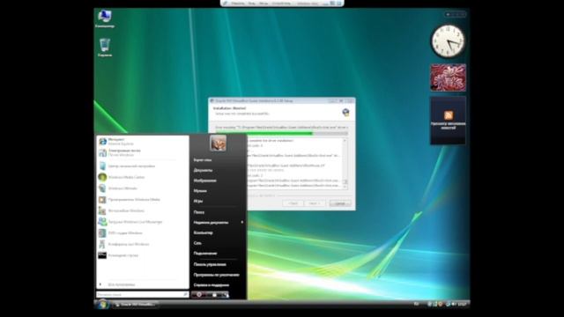Open Internet Explorer from the Start menu
Image resolution: width=564 pixels, height=317 pixels.
pyautogui.click(x=142, y=141)
